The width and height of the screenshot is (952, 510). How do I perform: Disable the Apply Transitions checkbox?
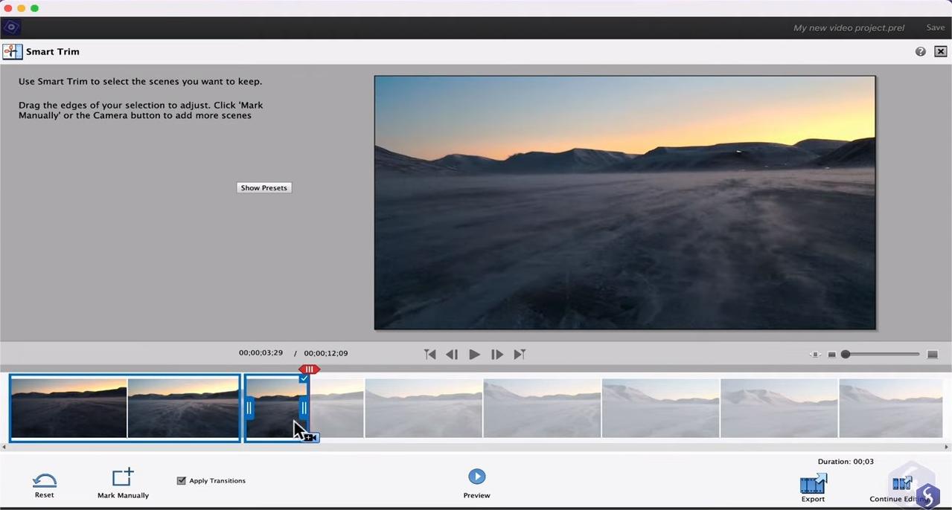[x=181, y=481]
